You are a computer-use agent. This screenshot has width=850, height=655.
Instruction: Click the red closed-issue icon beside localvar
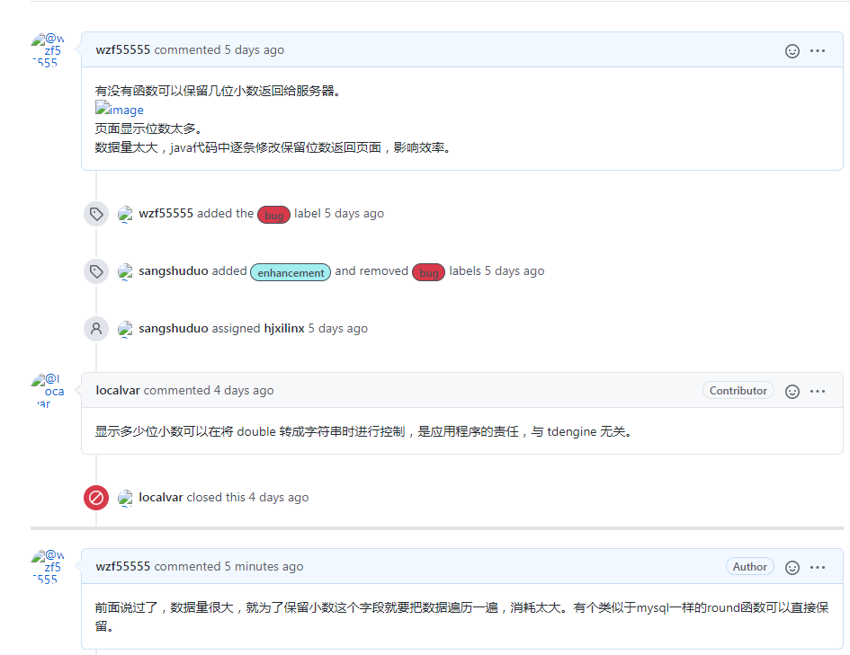click(96, 497)
